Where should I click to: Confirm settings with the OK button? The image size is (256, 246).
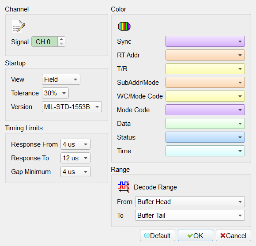click(196, 235)
